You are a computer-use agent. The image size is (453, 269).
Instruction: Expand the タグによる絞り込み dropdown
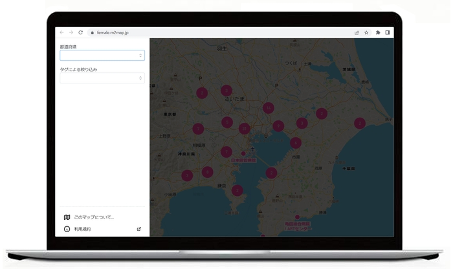tap(102, 78)
